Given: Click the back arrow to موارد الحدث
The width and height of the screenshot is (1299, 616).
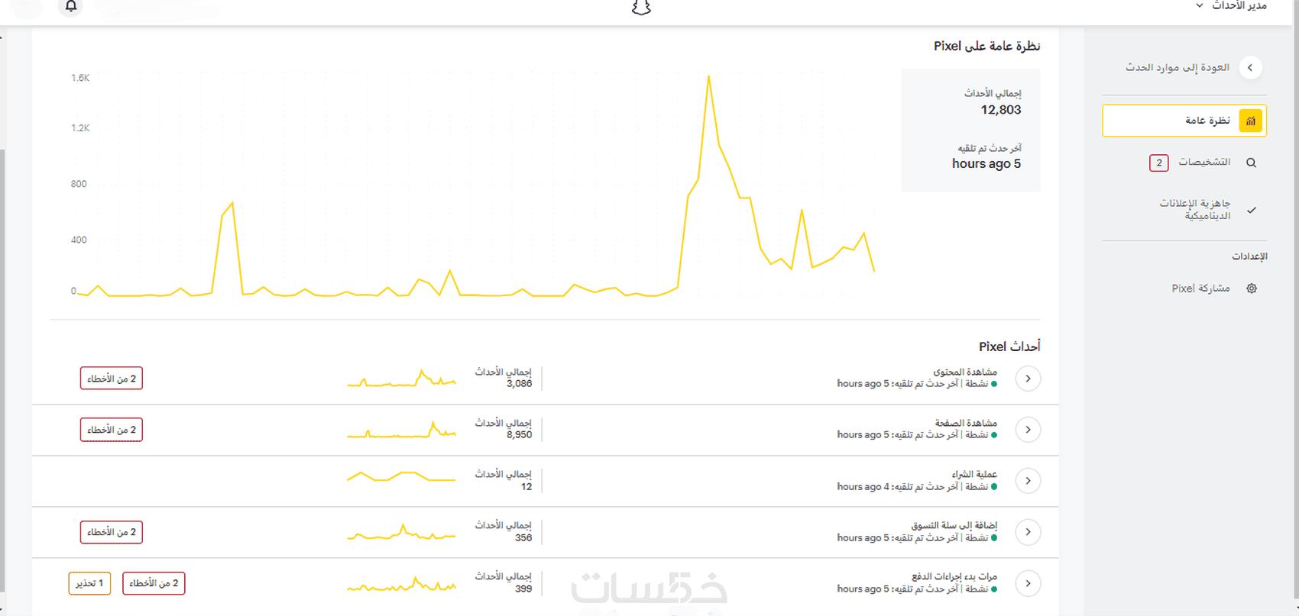Looking at the screenshot, I should 1250,68.
